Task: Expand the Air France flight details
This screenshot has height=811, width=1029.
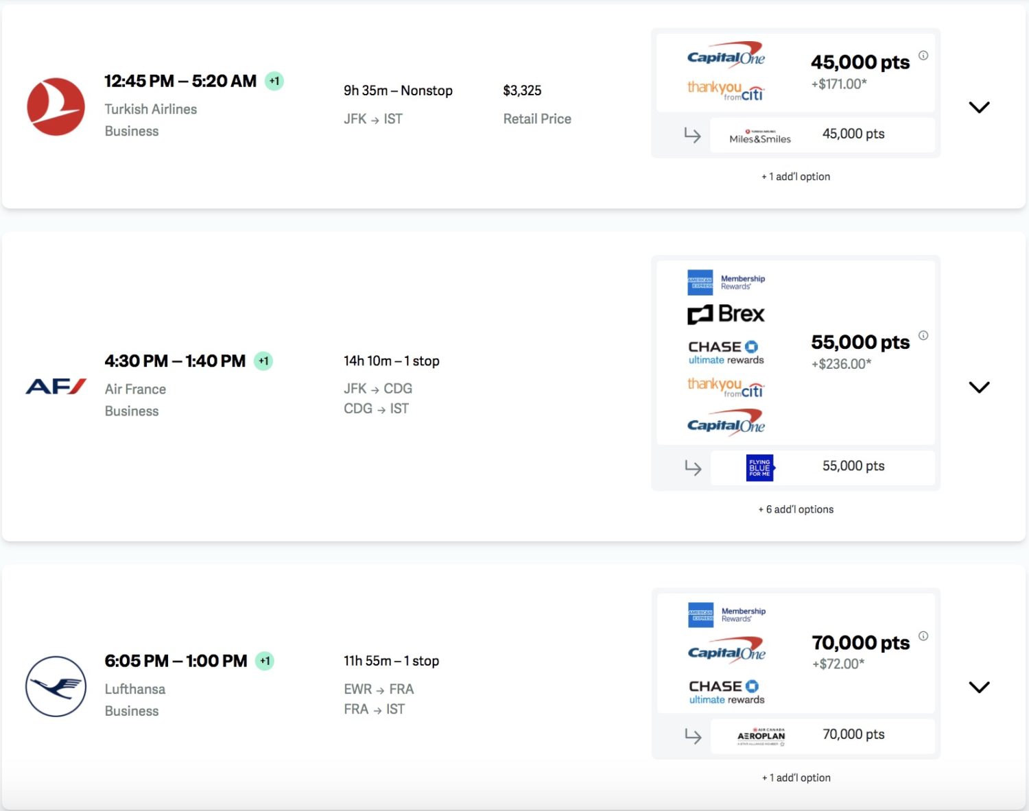Action: point(979,387)
